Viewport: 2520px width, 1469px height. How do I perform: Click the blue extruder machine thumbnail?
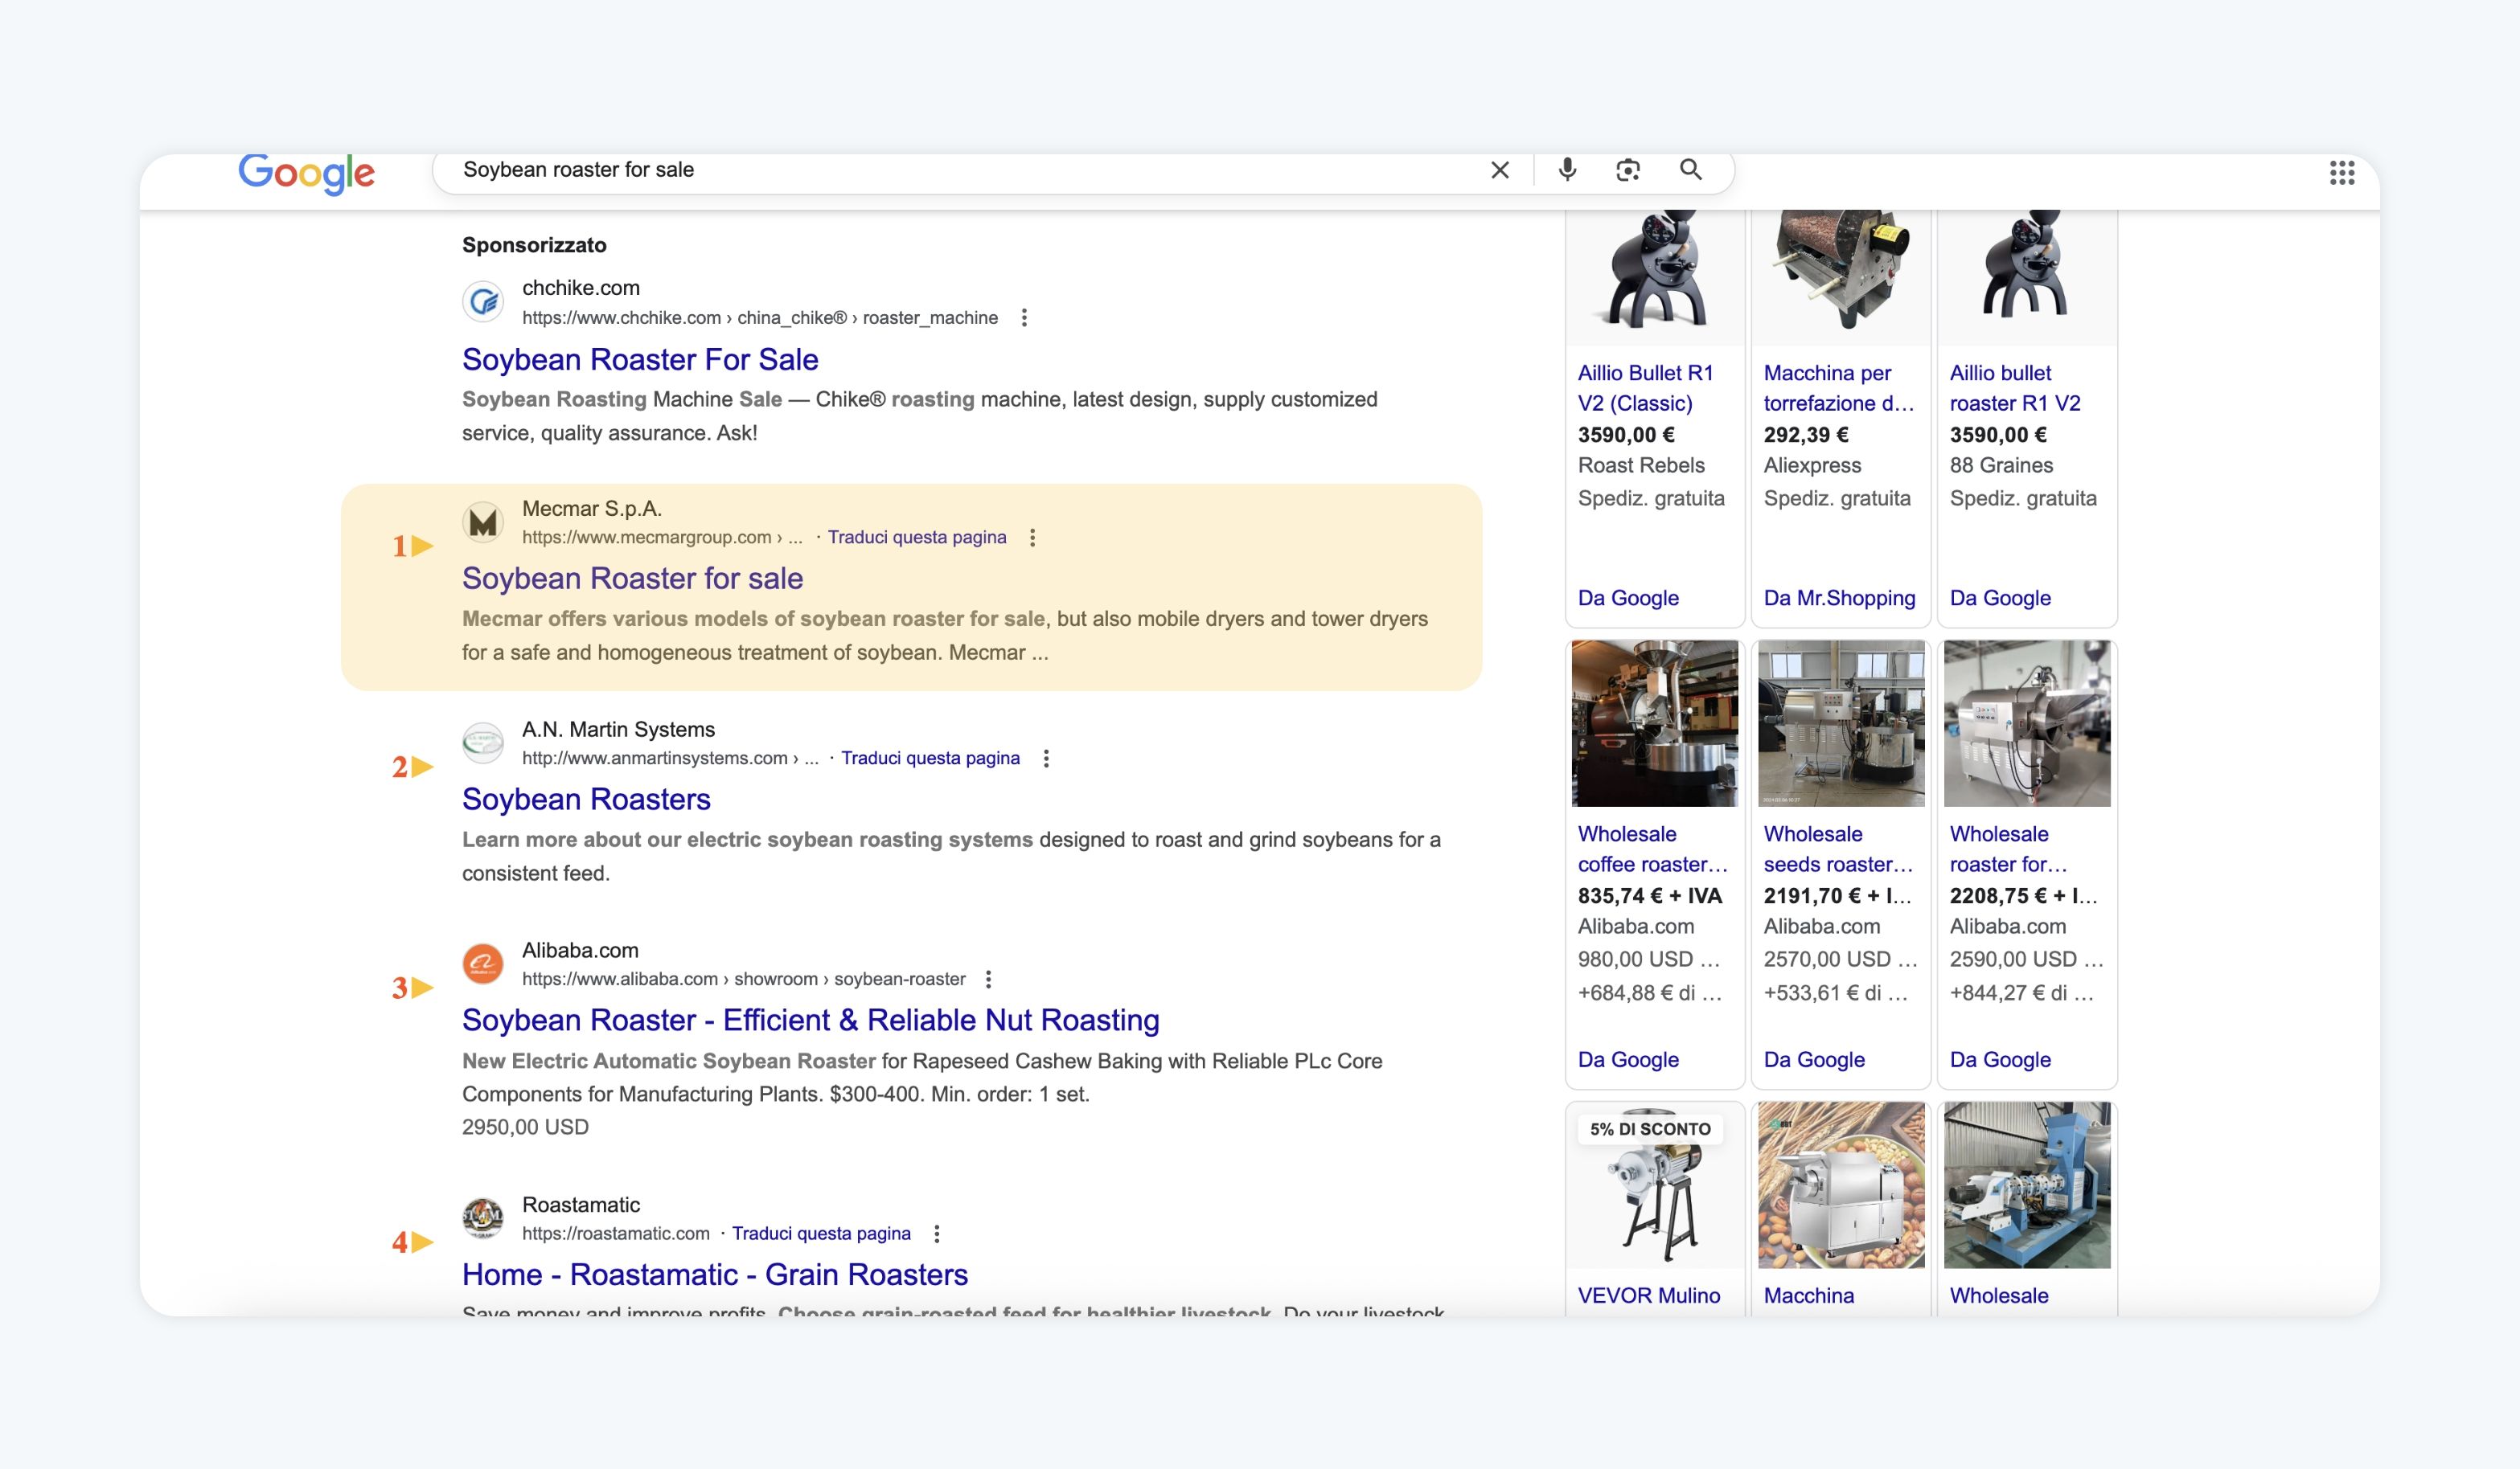tap(2027, 1185)
